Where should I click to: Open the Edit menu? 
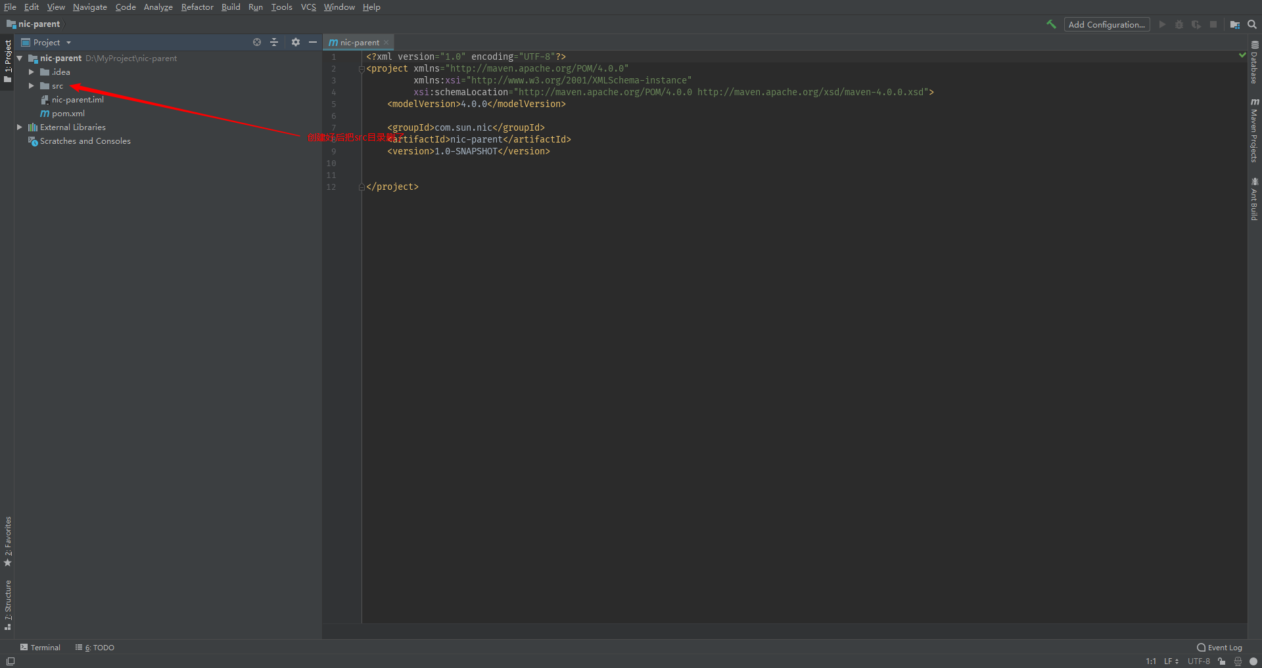(x=32, y=7)
